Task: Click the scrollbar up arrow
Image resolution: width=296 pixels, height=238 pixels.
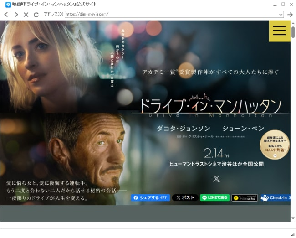Action: tap(293, 23)
